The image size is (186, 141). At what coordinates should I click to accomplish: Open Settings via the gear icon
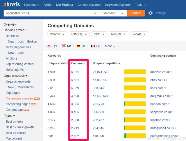click(151, 13)
